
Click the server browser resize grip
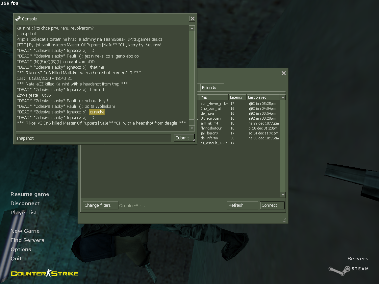(285, 220)
